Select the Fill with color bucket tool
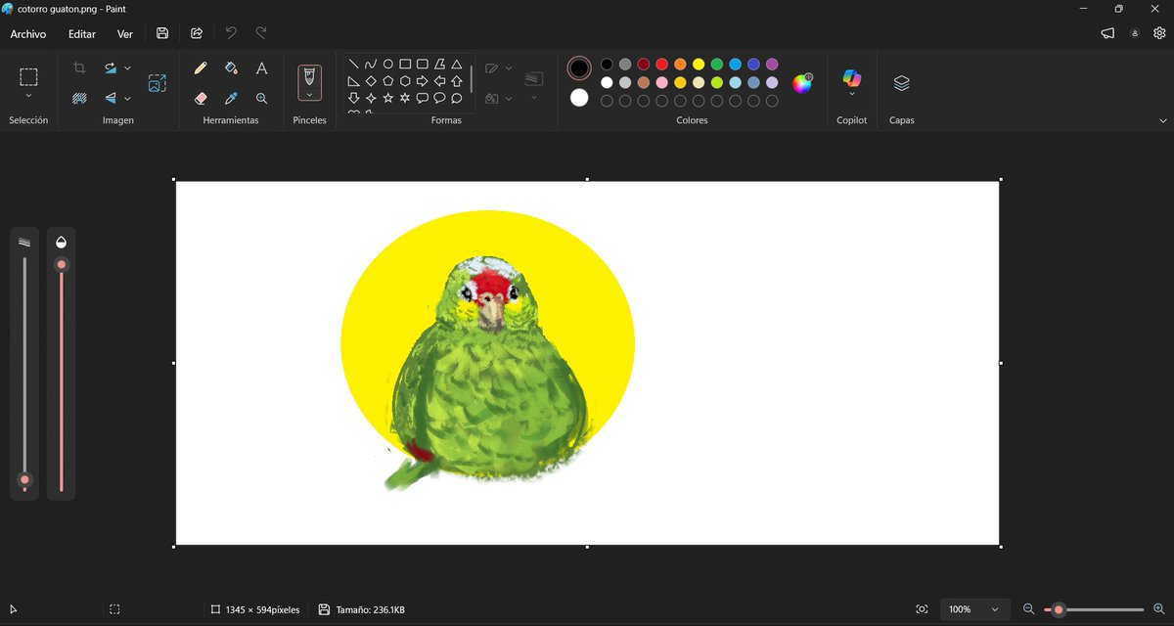This screenshot has height=626, width=1174. [231, 68]
